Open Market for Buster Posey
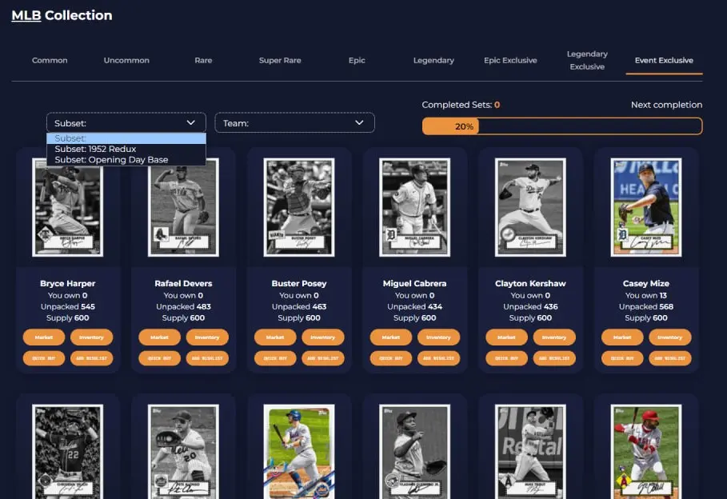The height and width of the screenshot is (499, 727). click(275, 337)
